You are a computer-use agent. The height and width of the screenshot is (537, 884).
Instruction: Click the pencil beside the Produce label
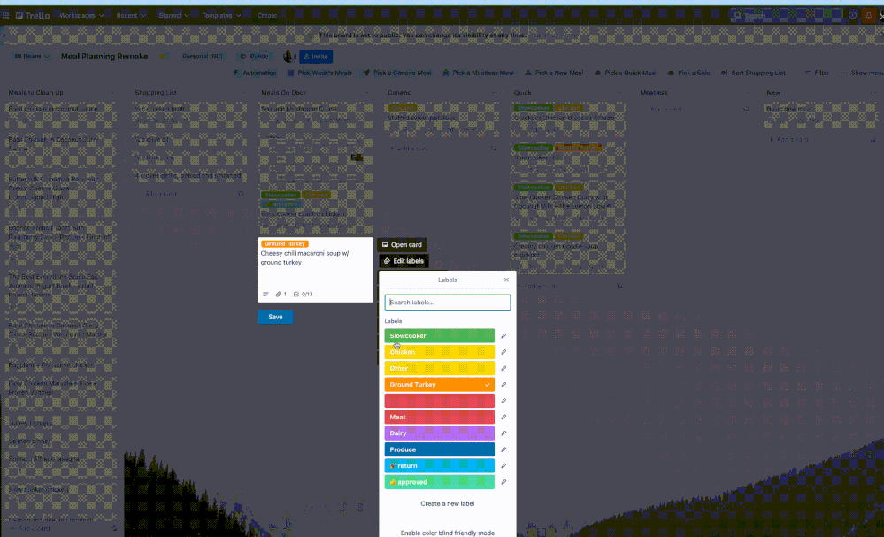(503, 449)
